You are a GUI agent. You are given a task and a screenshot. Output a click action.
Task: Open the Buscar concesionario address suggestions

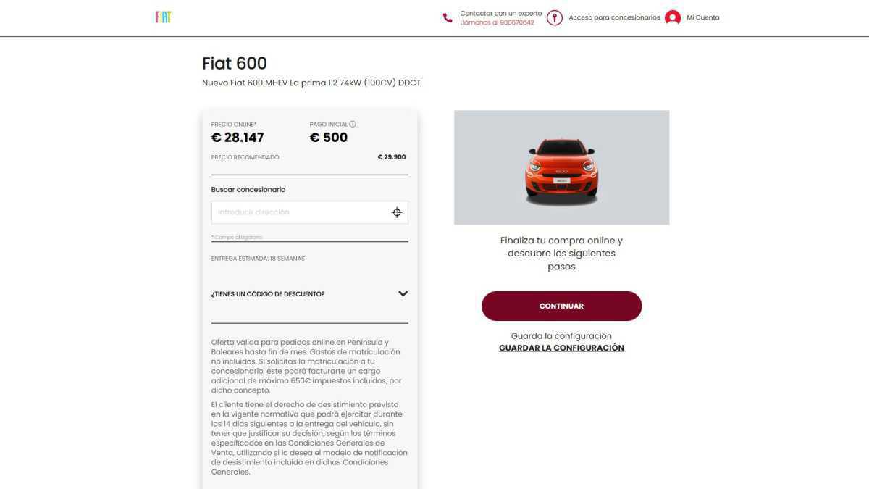click(304, 212)
